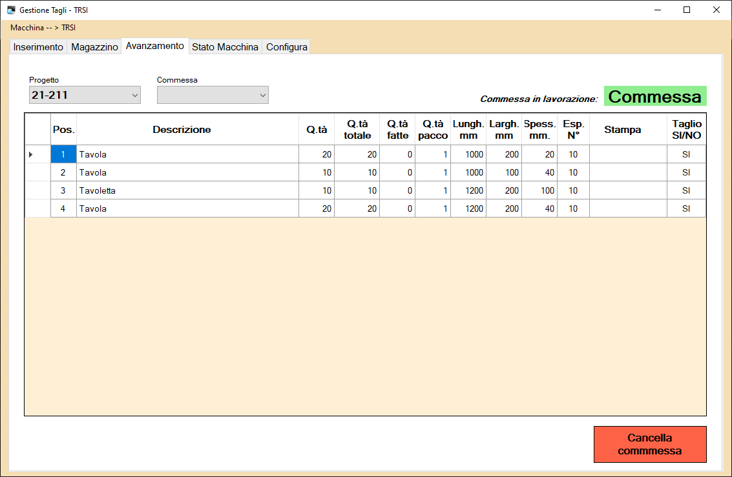Click the Gestione Tagli app icon
This screenshot has height=477, width=732.
point(10,10)
